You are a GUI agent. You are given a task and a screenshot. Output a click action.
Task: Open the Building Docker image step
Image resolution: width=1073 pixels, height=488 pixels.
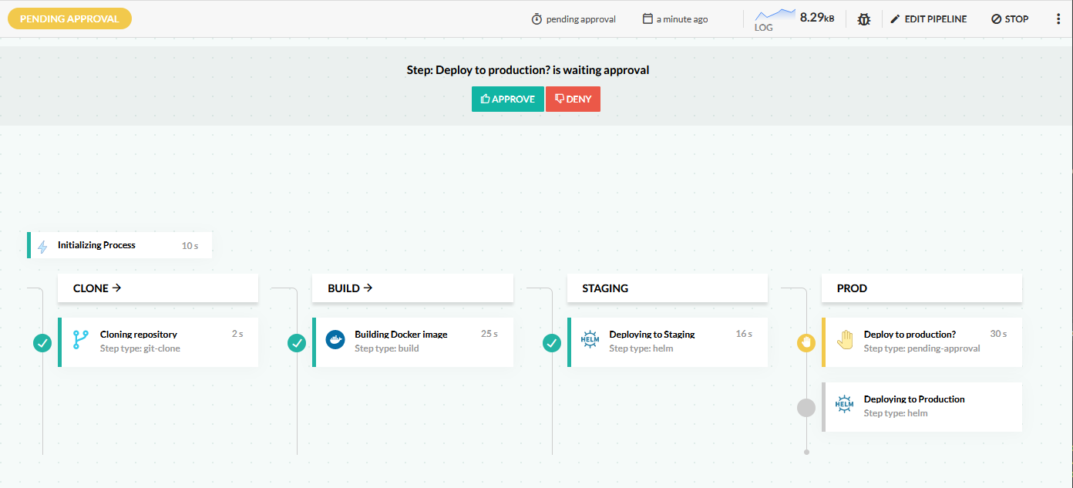412,342
